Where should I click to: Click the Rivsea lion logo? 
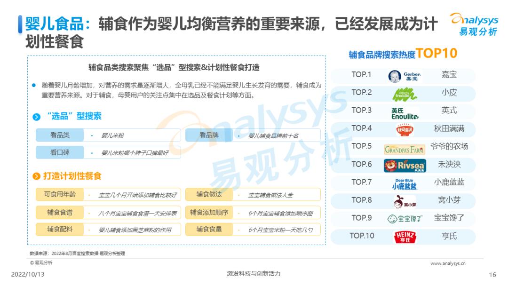405,166
